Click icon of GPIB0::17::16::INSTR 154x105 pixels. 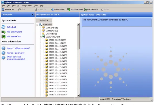pos(47,64)
